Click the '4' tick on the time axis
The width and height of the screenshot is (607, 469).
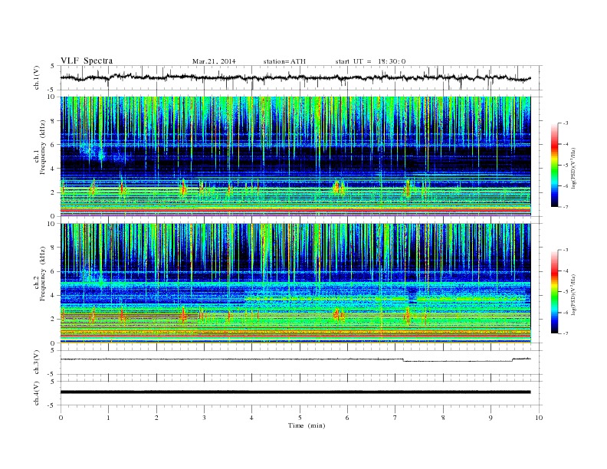click(x=252, y=418)
